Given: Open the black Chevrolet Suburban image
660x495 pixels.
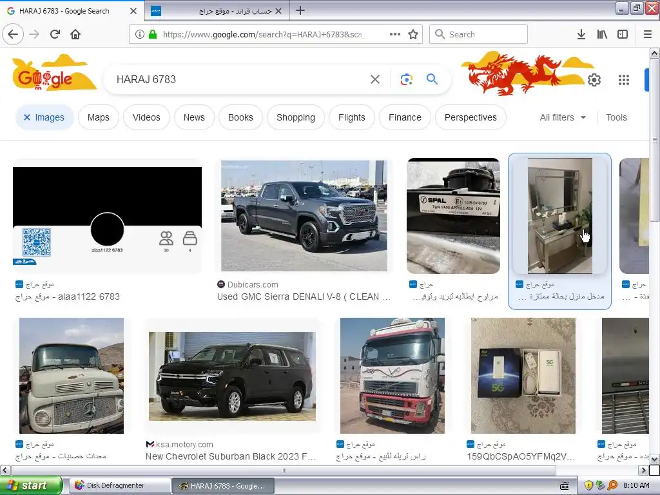Looking at the screenshot, I should click(232, 376).
